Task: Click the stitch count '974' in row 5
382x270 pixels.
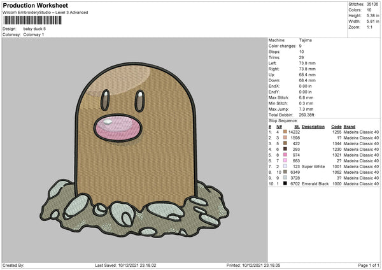Action: [x=297, y=155]
